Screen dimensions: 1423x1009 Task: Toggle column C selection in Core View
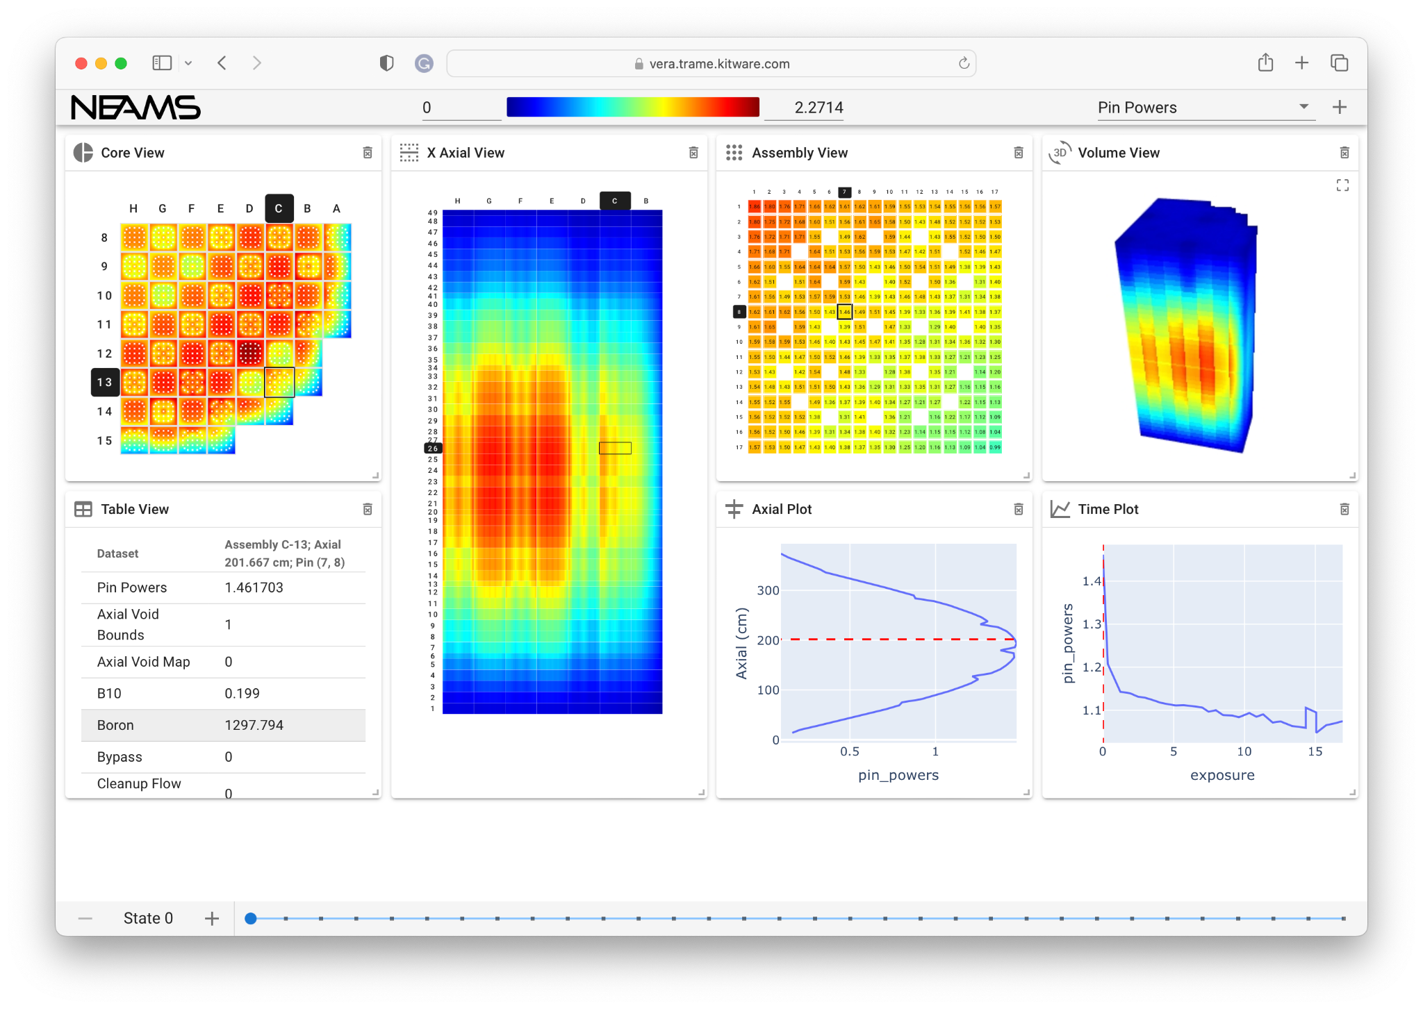coord(279,208)
